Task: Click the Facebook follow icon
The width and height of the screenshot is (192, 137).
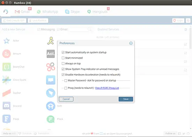Action: tap(179, 134)
